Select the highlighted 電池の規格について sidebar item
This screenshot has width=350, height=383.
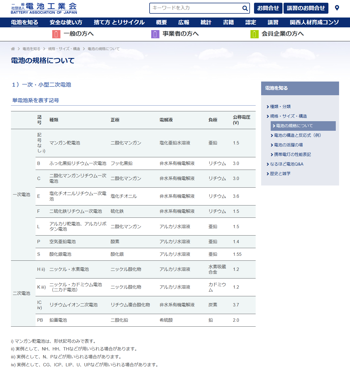[x=303, y=126]
